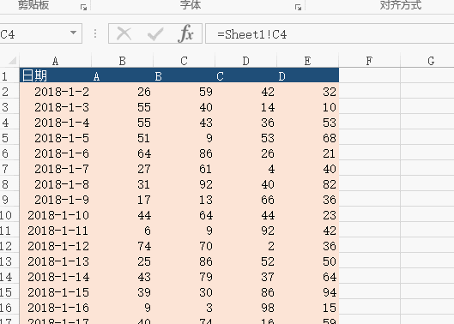The height and width of the screenshot is (324, 454).
Task: Click inside the Name Box showing C4
Action: (x=33, y=33)
